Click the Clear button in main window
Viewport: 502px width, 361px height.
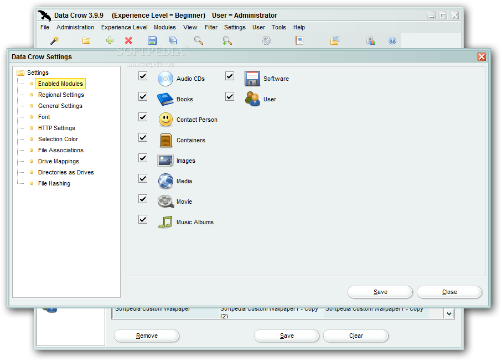(x=356, y=336)
